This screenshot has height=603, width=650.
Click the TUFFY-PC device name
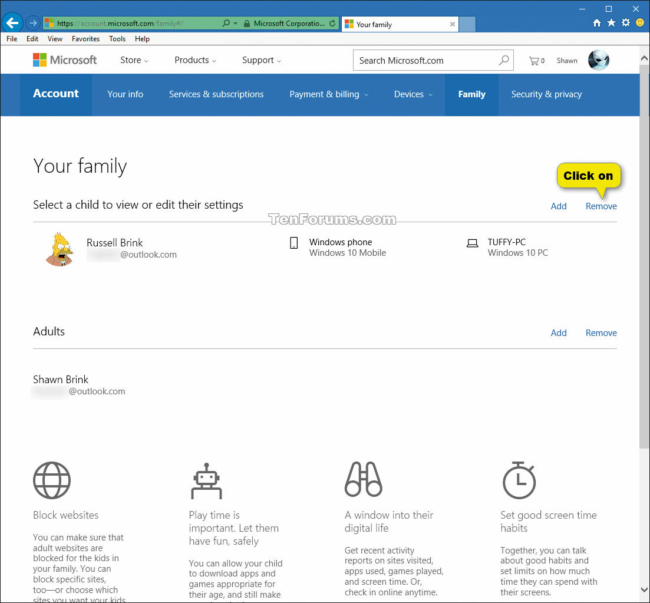507,242
